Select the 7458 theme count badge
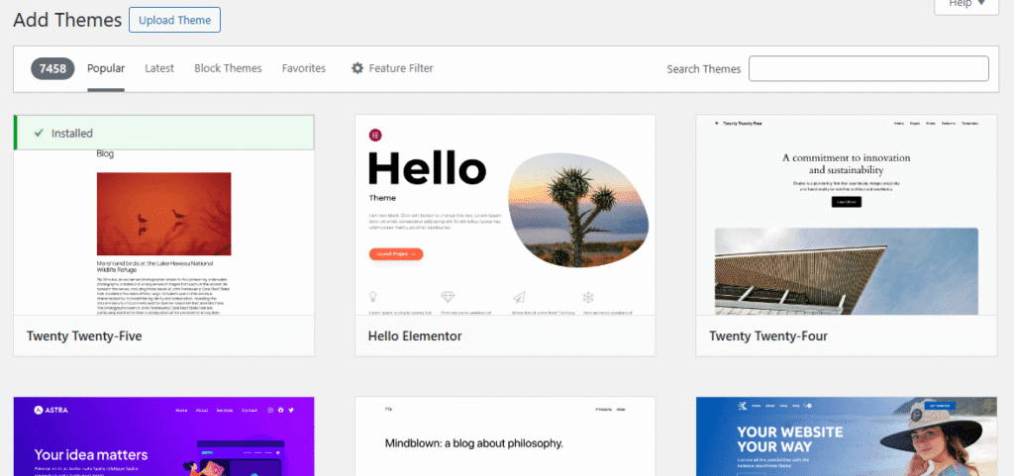This screenshot has height=476, width=1014. click(x=52, y=68)
